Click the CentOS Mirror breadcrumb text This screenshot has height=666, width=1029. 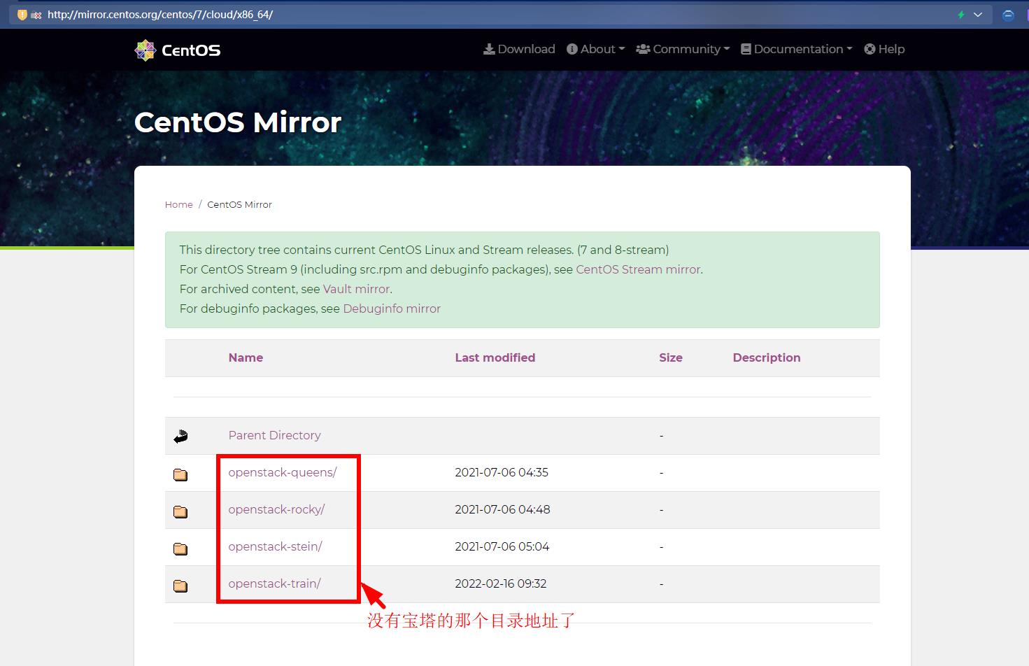click(x=239, y=204)
